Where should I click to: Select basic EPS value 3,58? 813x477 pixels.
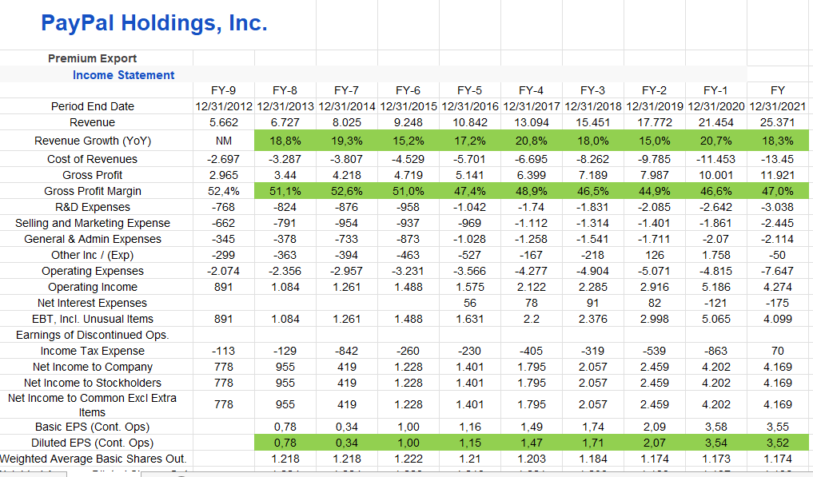716,427
